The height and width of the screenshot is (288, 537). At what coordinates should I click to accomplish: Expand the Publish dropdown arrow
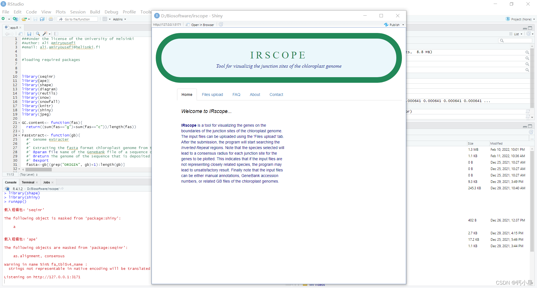coord(403,25)
